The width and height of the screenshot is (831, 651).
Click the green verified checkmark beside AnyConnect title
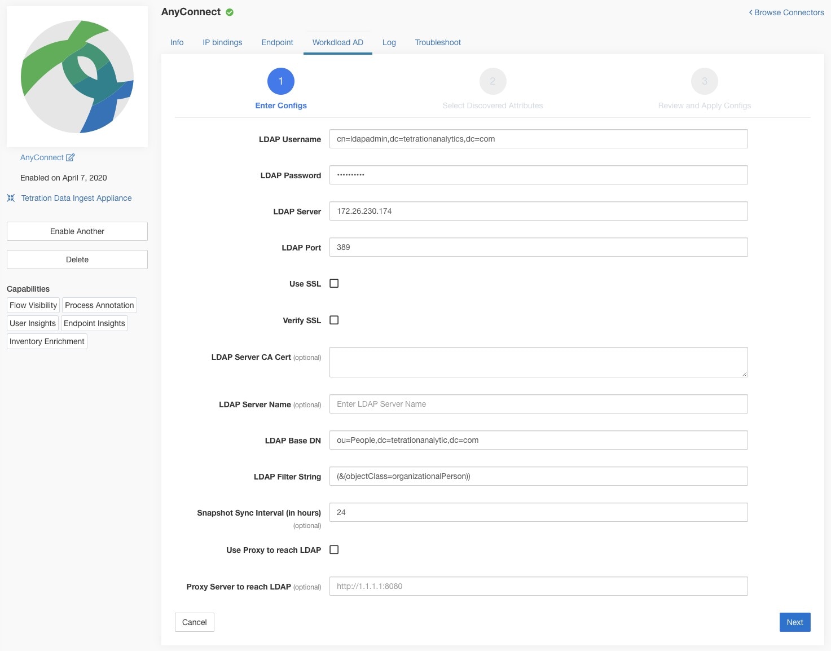pyautogui.click(x=230, y=12)
